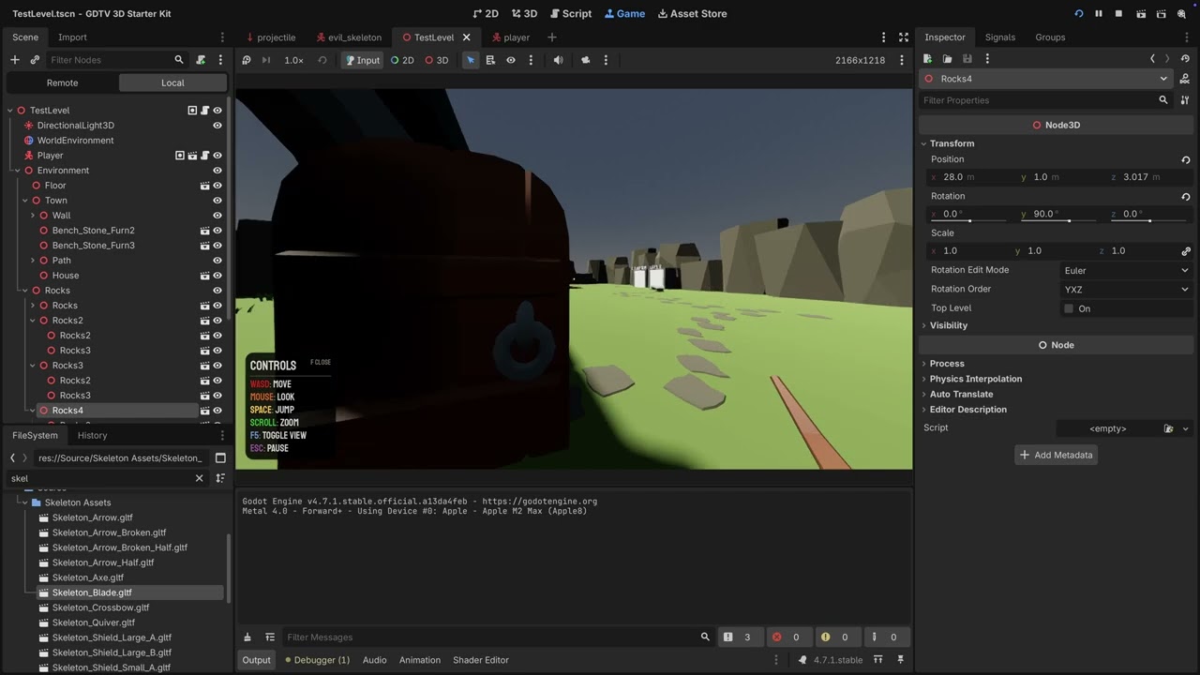Open the Rotation Edit Mode dropdown
Viewport: 1200px width, 675px height.
pos(1125,270)
